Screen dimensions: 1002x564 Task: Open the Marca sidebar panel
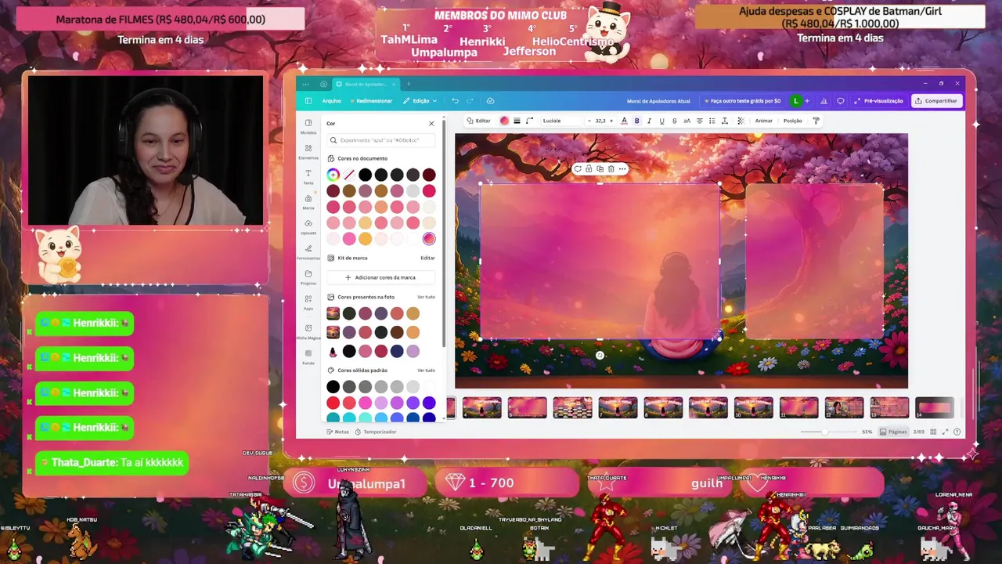click(x=308, y=201)
